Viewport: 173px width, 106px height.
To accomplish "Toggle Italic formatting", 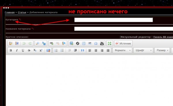I will [x=17, y=50].
